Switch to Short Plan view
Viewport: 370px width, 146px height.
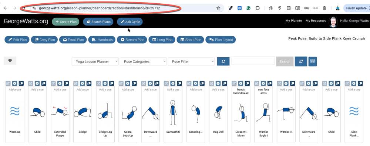click(191, 40)
